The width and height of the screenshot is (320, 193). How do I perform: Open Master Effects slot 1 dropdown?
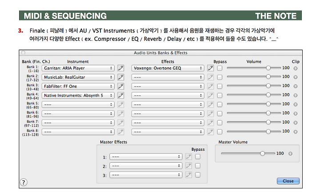click(146, 157)
